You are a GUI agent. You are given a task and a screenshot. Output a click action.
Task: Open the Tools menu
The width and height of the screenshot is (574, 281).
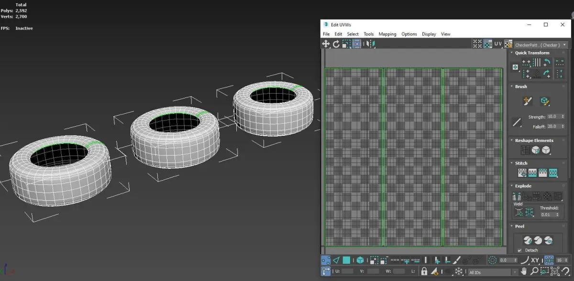point(368,34)
